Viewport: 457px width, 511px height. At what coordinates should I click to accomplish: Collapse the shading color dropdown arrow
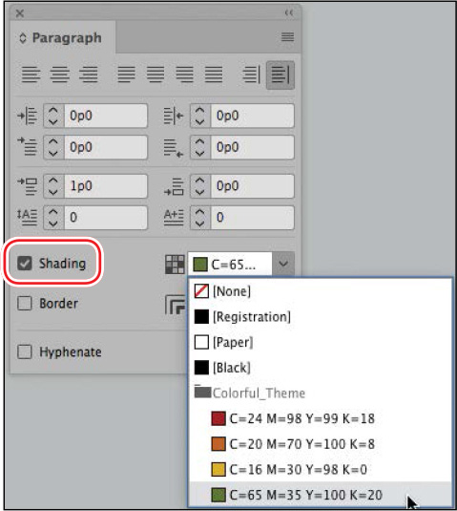point(283,264)
